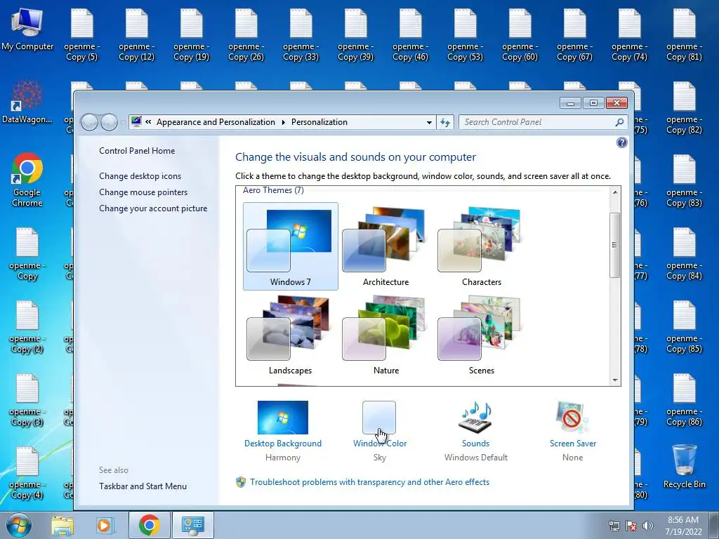The height and width of the screenshot is (539, 719).
Task: Click the "Aero Themes (7)" group header
Action: pyautogui.click(x=273, y=190)
